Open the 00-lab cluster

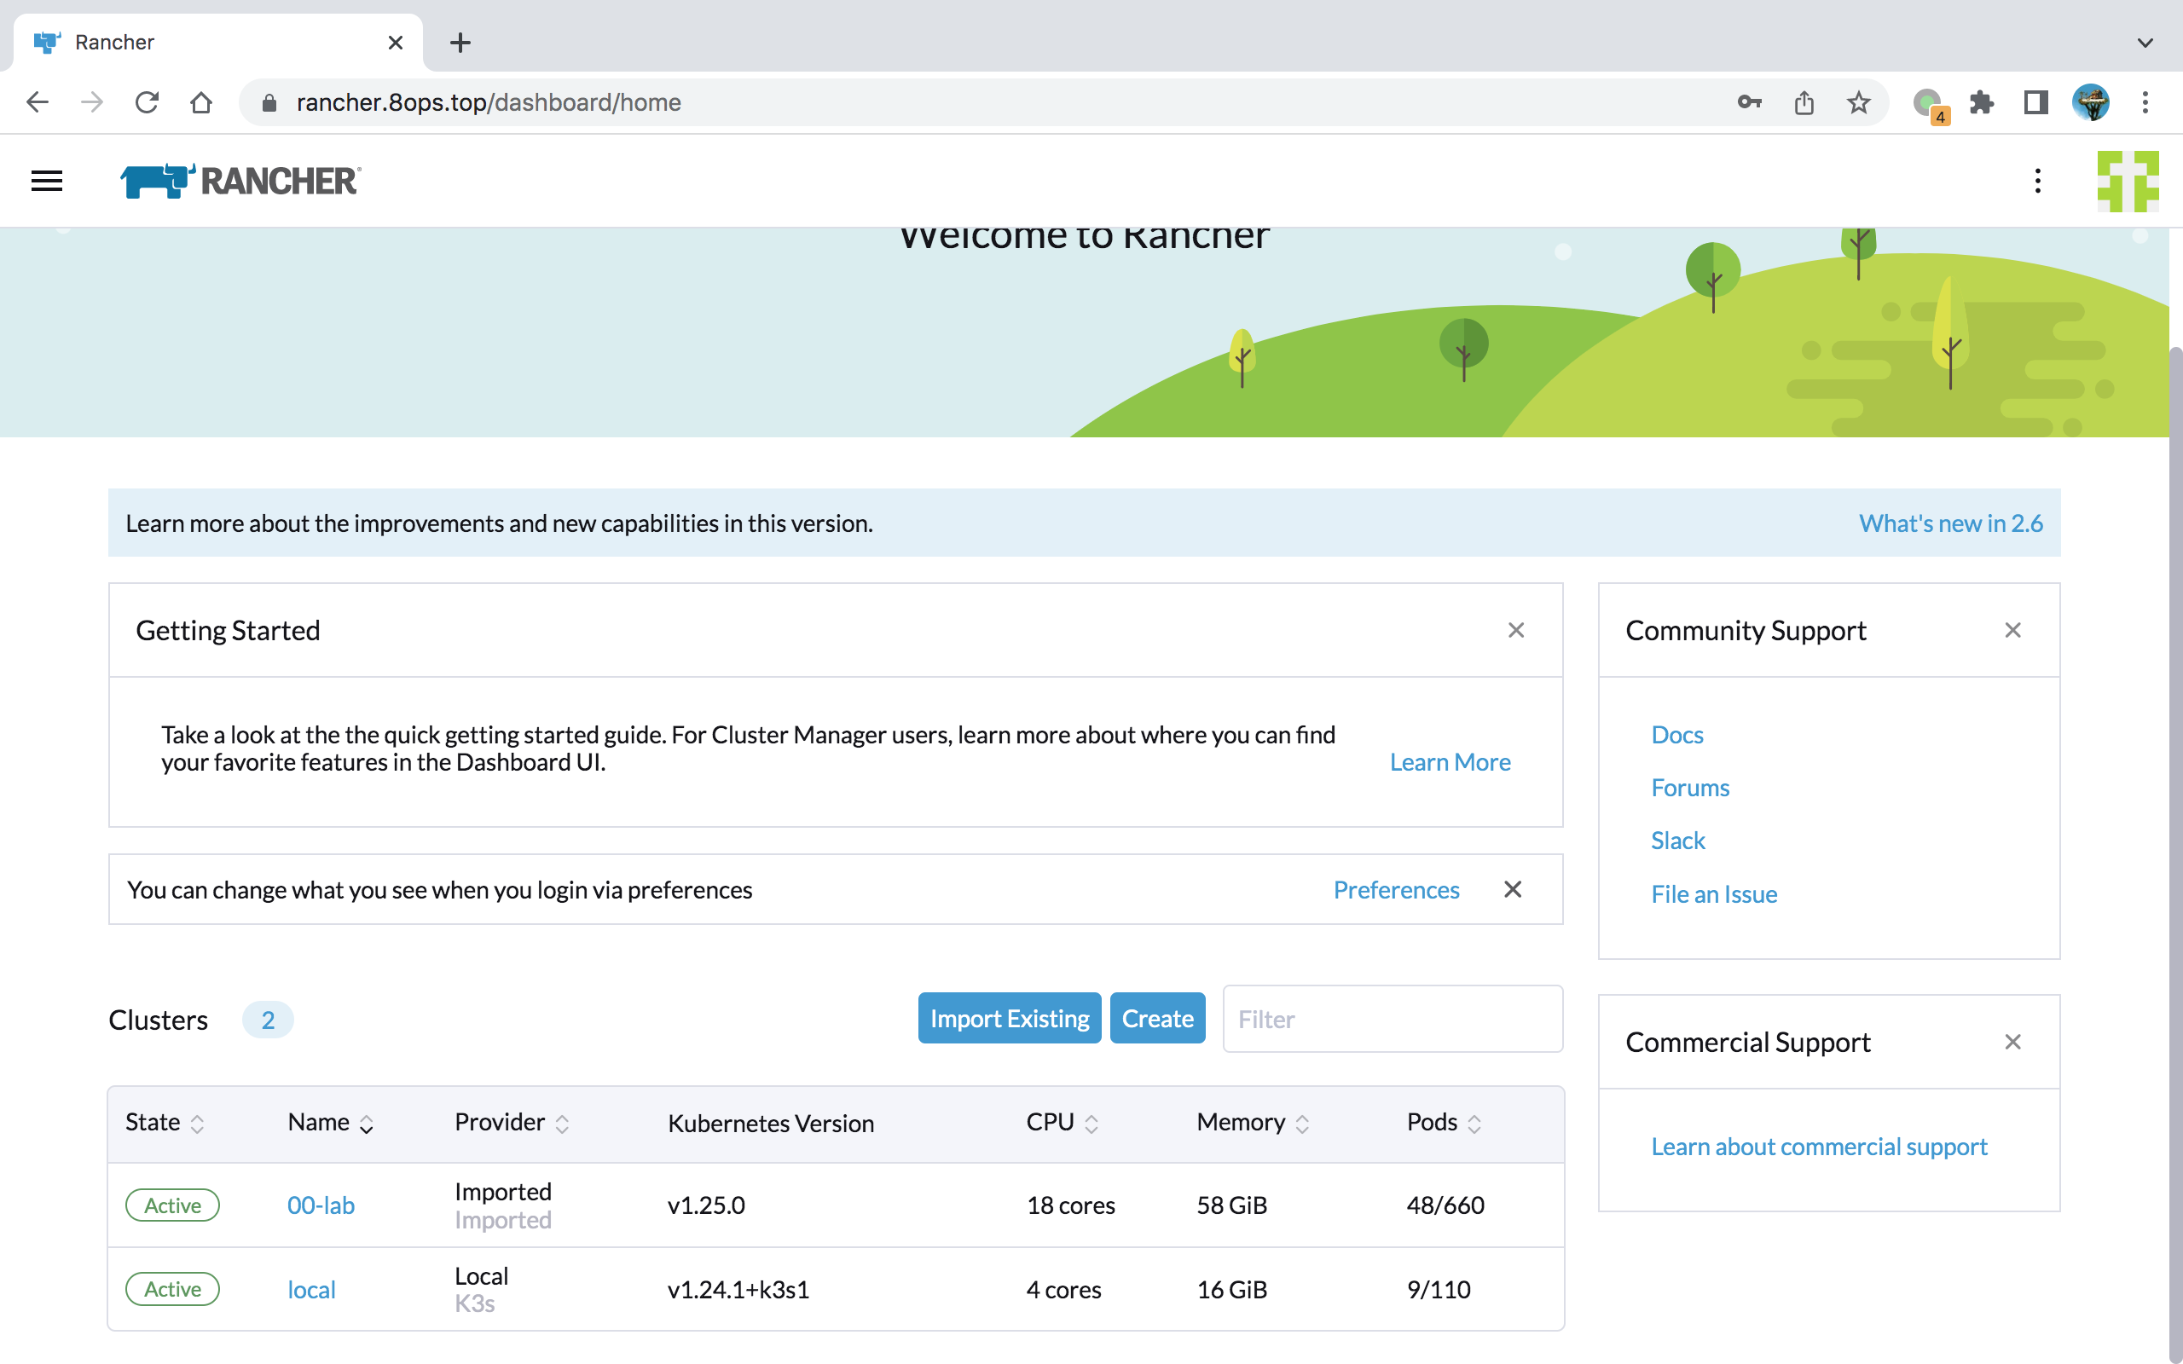coord(321,1205)
